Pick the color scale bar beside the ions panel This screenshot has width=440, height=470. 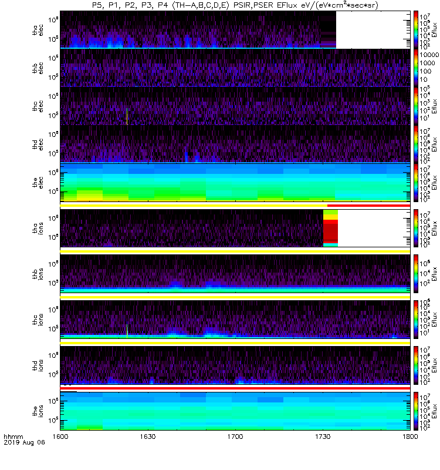(416, 411)
